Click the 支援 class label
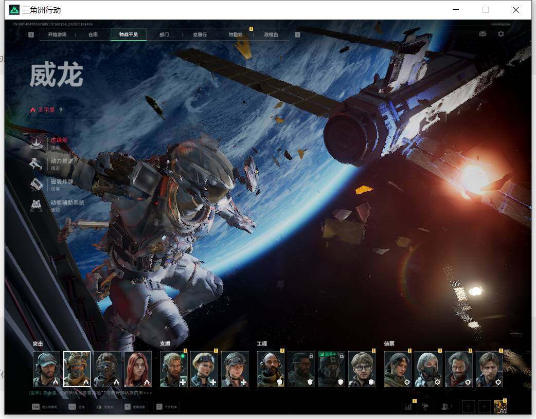 (x=165, y=344)
